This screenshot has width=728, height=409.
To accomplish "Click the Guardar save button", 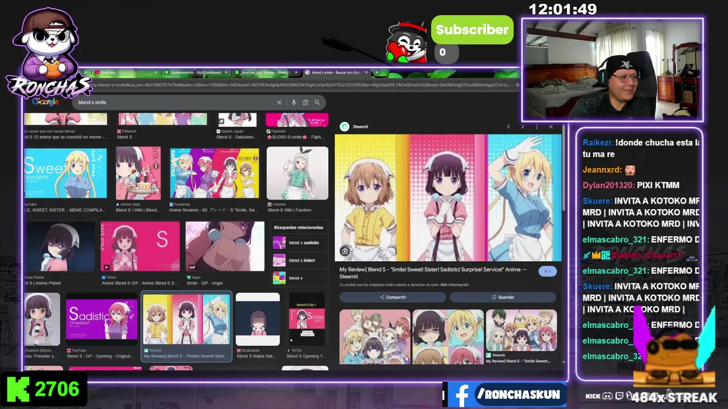I will coord(503,297).
